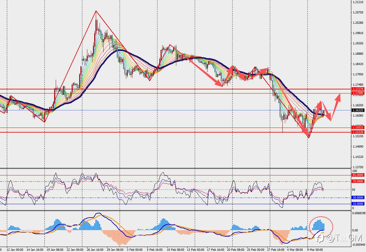The height and width of the screenshot is (252, 366).
Task: Click the 1.19350 tick on the price axis
Action: [x=358, y=43]
